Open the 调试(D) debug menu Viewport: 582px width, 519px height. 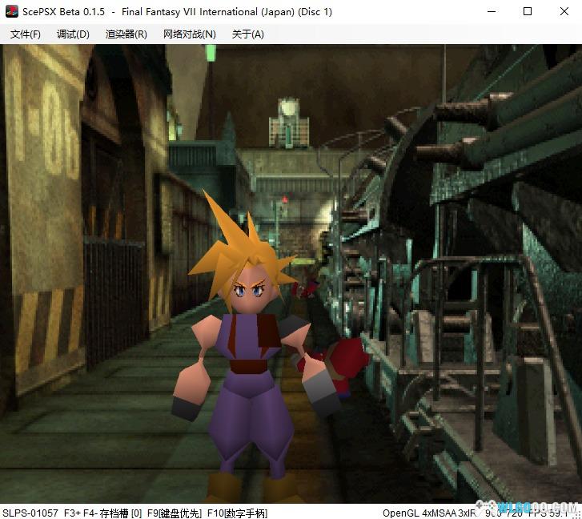tap(73, 34)
